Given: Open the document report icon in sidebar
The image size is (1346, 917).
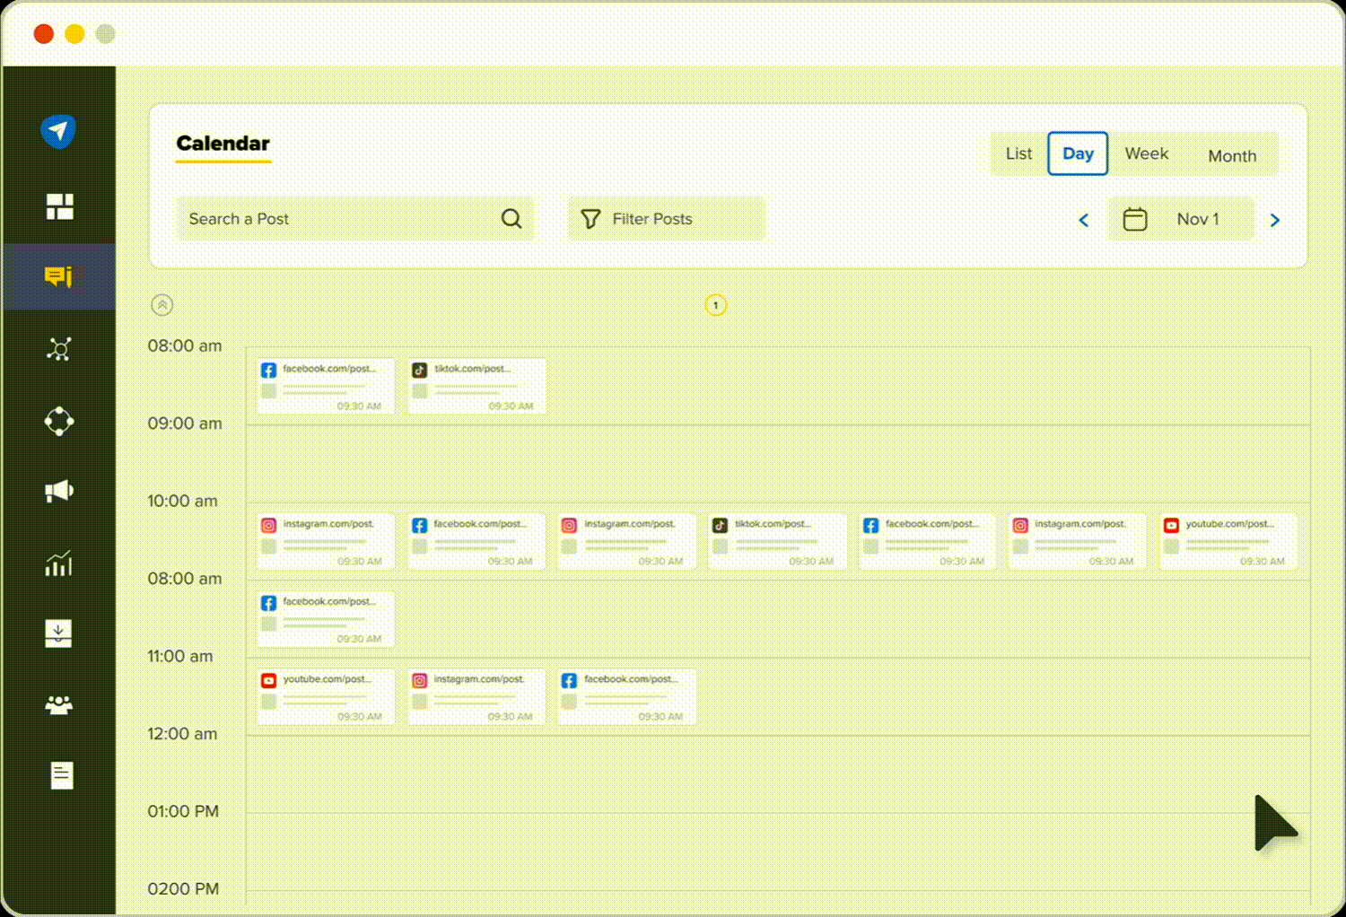Looking at the screenshot, I should pos(61,775).
